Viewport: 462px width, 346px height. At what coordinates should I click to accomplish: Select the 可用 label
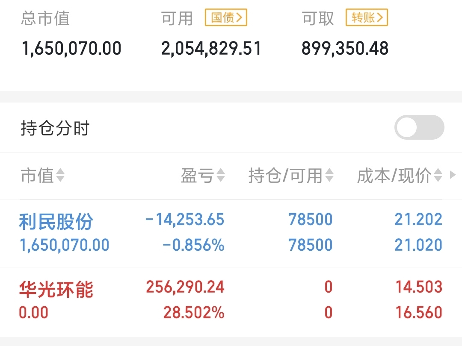click(177, 18)
